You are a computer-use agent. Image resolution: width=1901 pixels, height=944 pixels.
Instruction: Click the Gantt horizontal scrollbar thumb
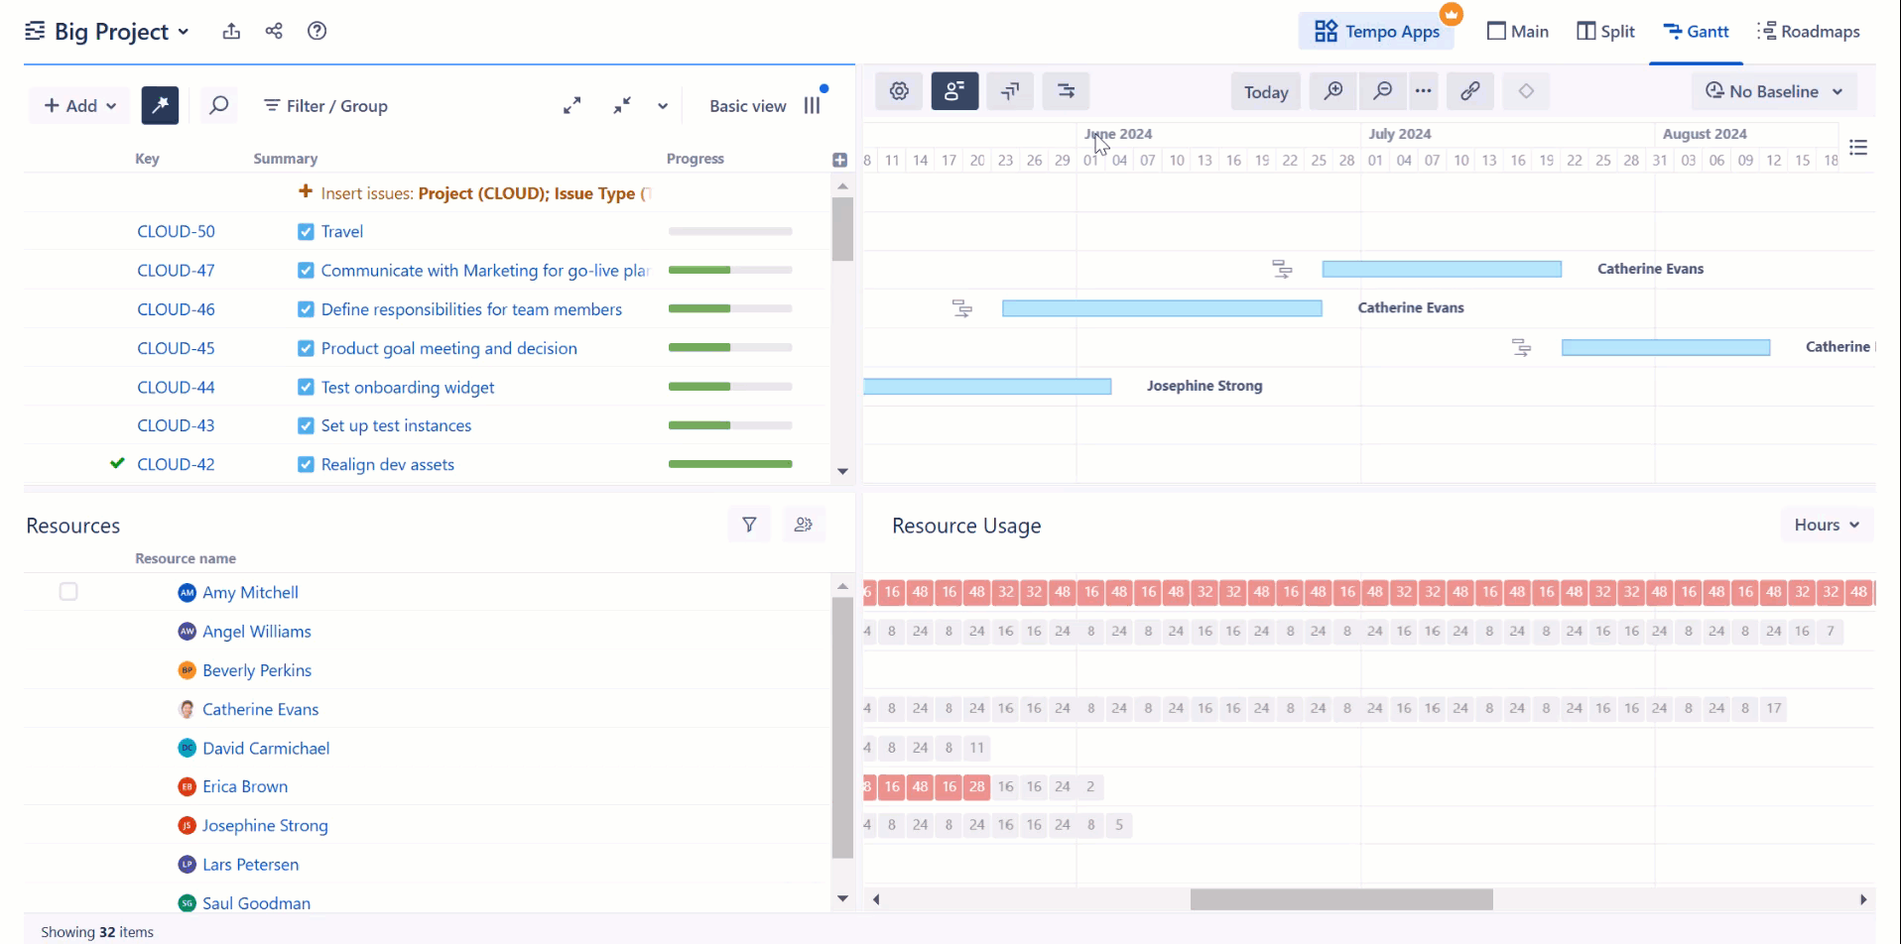[1340, 899]
